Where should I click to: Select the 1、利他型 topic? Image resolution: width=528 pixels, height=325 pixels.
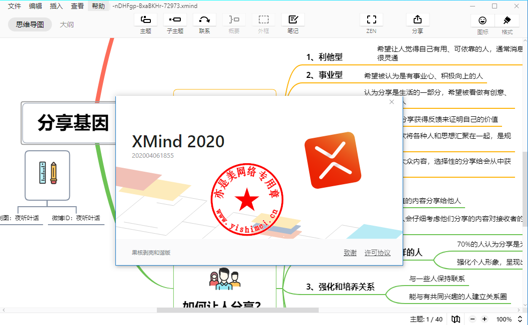coord(324,57)
